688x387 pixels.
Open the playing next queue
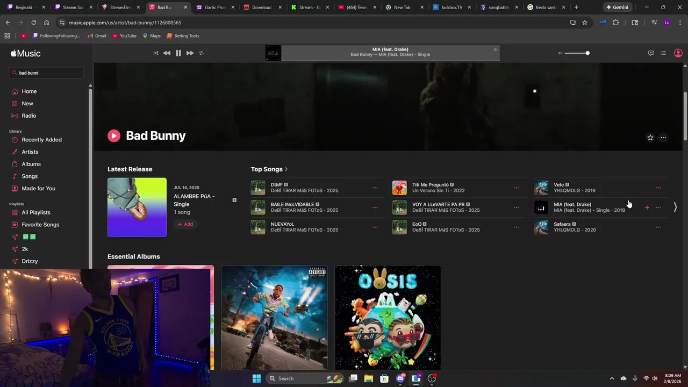click(663, 53)
